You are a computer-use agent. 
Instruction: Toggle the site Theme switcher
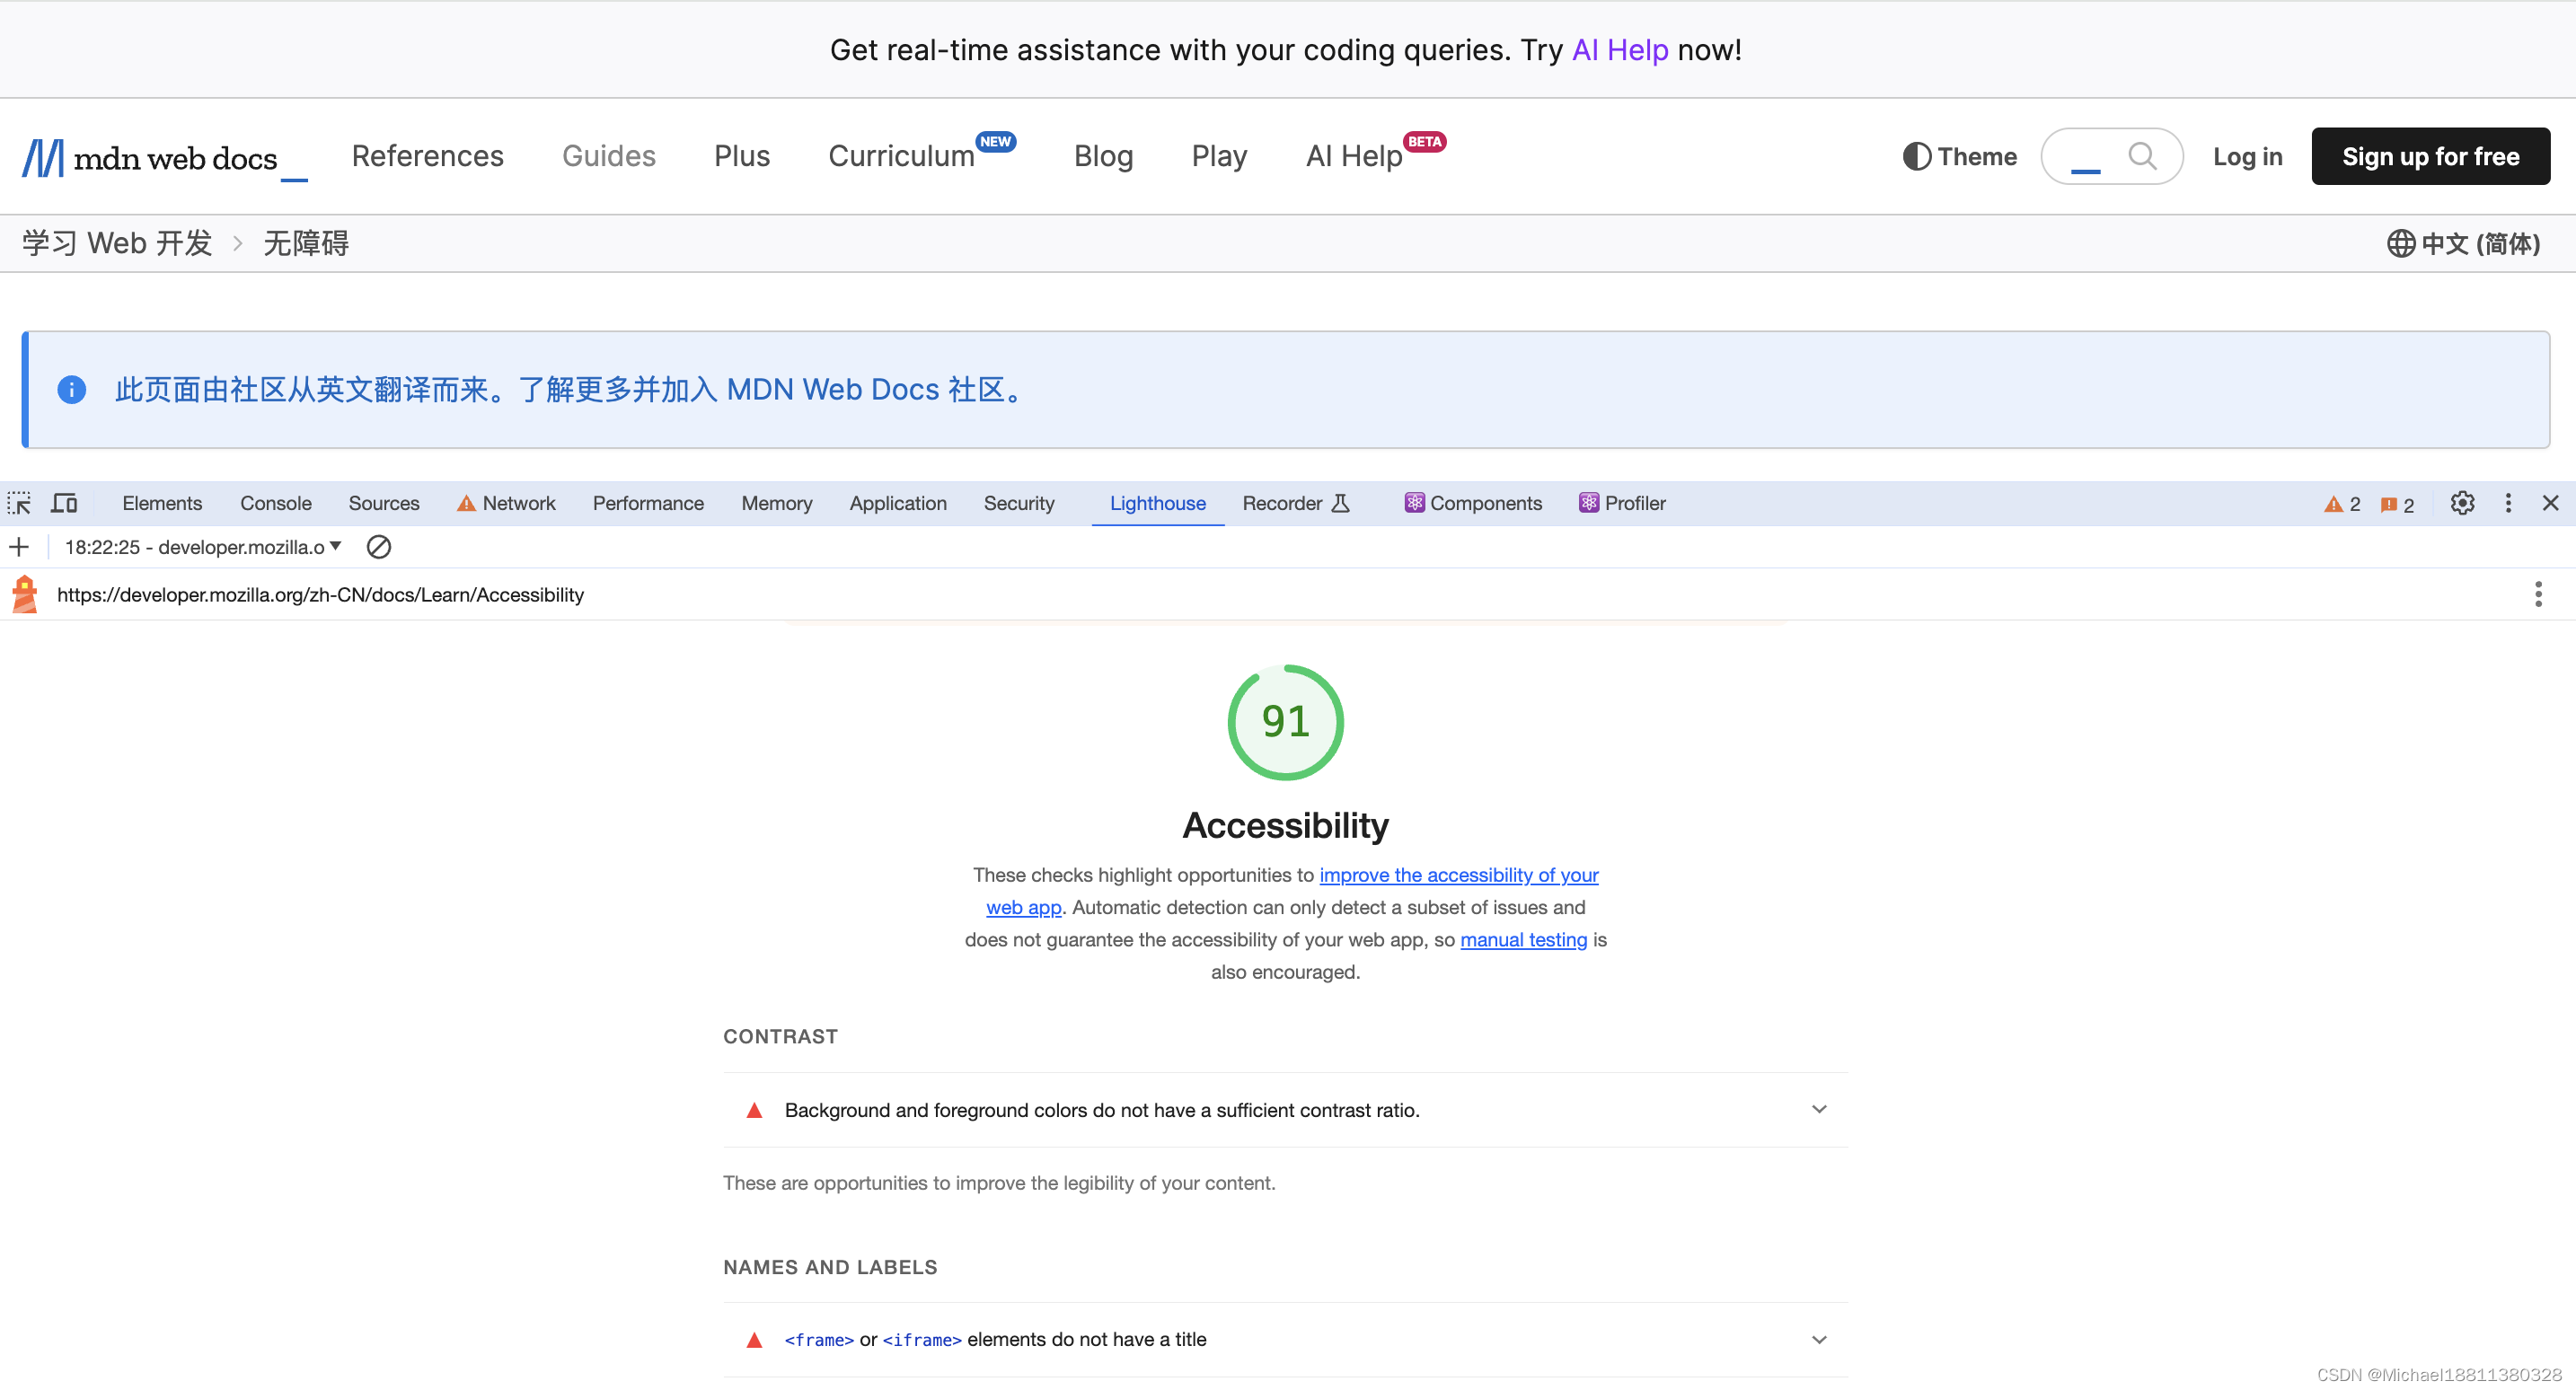(x=1958, y=156)
